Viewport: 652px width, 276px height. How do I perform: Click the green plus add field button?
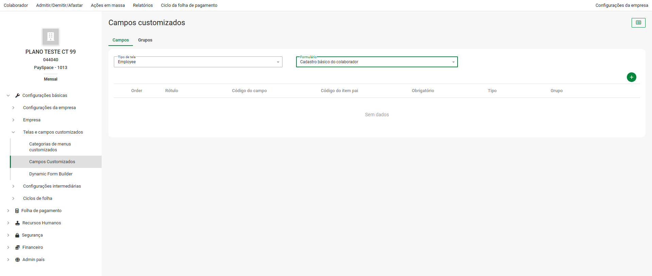[x=631, y=77]
